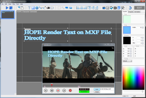The width and height of the screenshot is (146, 98).
Task: Click the RGB1 B value field
Action: click(x=127, y=54)
